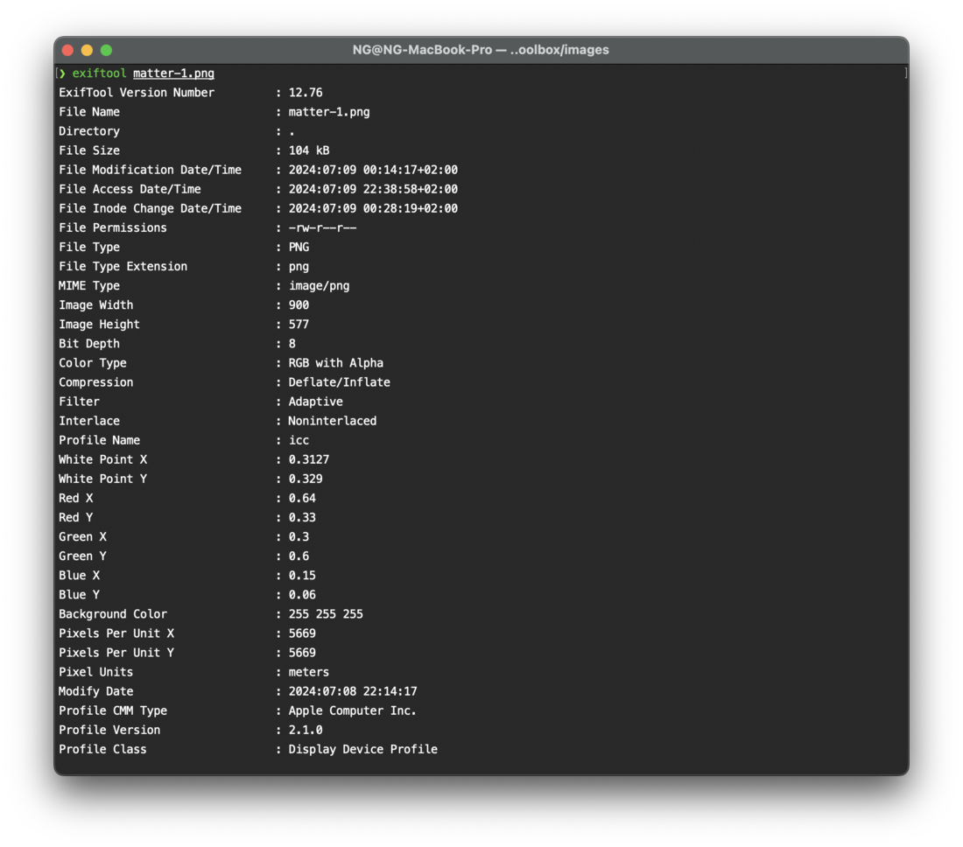Click the ExifTool Version Number label
The image size is (963, 847).
click(x=137, y=93)
